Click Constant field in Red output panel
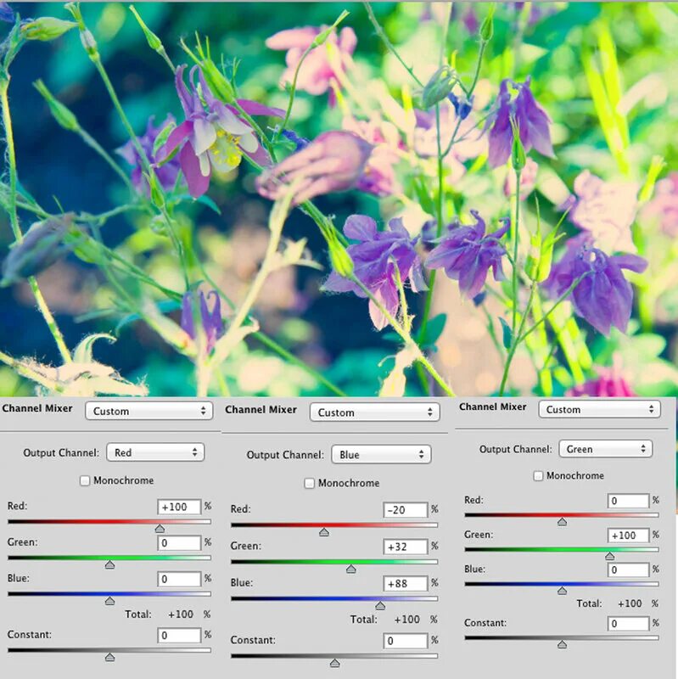The height and width of the screenshot is (679, 678). click(x=179, y=635)
